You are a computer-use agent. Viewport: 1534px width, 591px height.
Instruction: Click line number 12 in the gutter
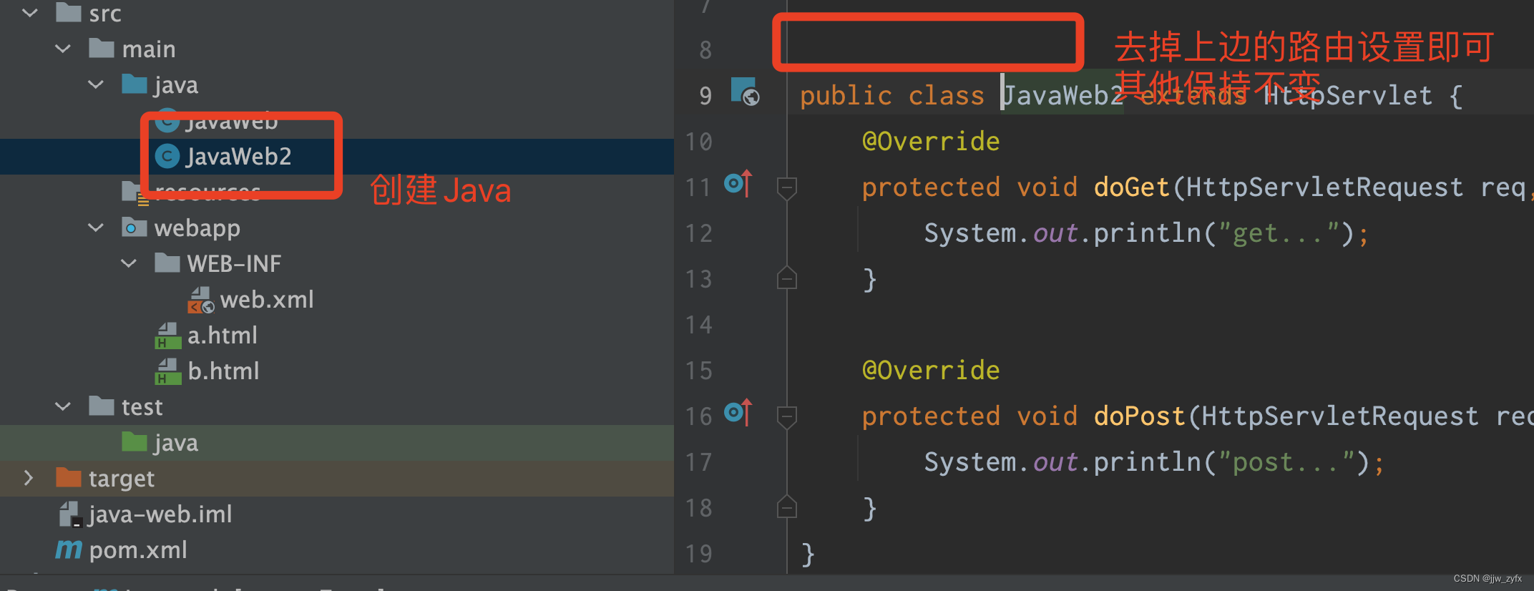(x=699, y=233)
